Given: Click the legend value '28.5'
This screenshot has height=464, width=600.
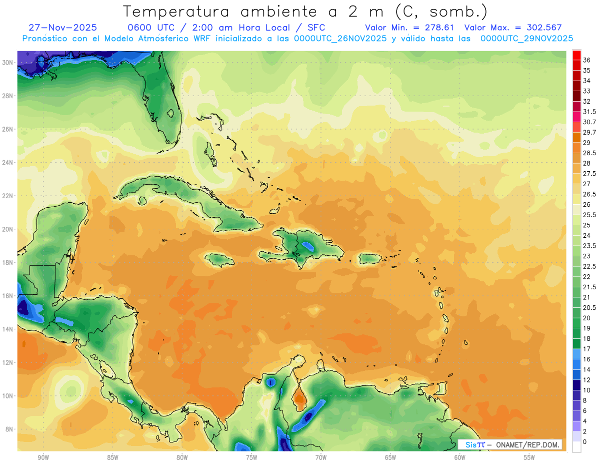Looking at the screenshot, I should pyautogui.click(x=589, y=153).
